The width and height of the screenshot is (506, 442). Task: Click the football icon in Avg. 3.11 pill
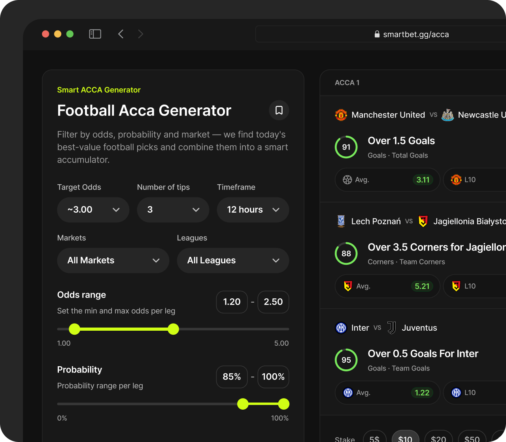coord(347,180)
